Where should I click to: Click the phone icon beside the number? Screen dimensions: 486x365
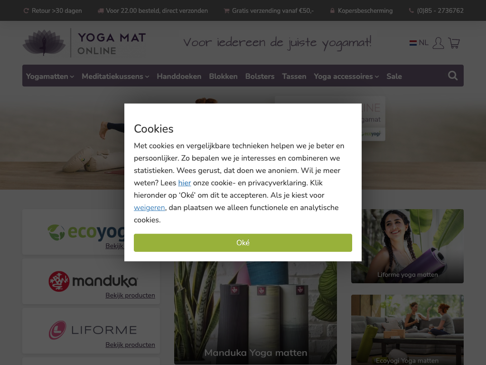[411, 10]
